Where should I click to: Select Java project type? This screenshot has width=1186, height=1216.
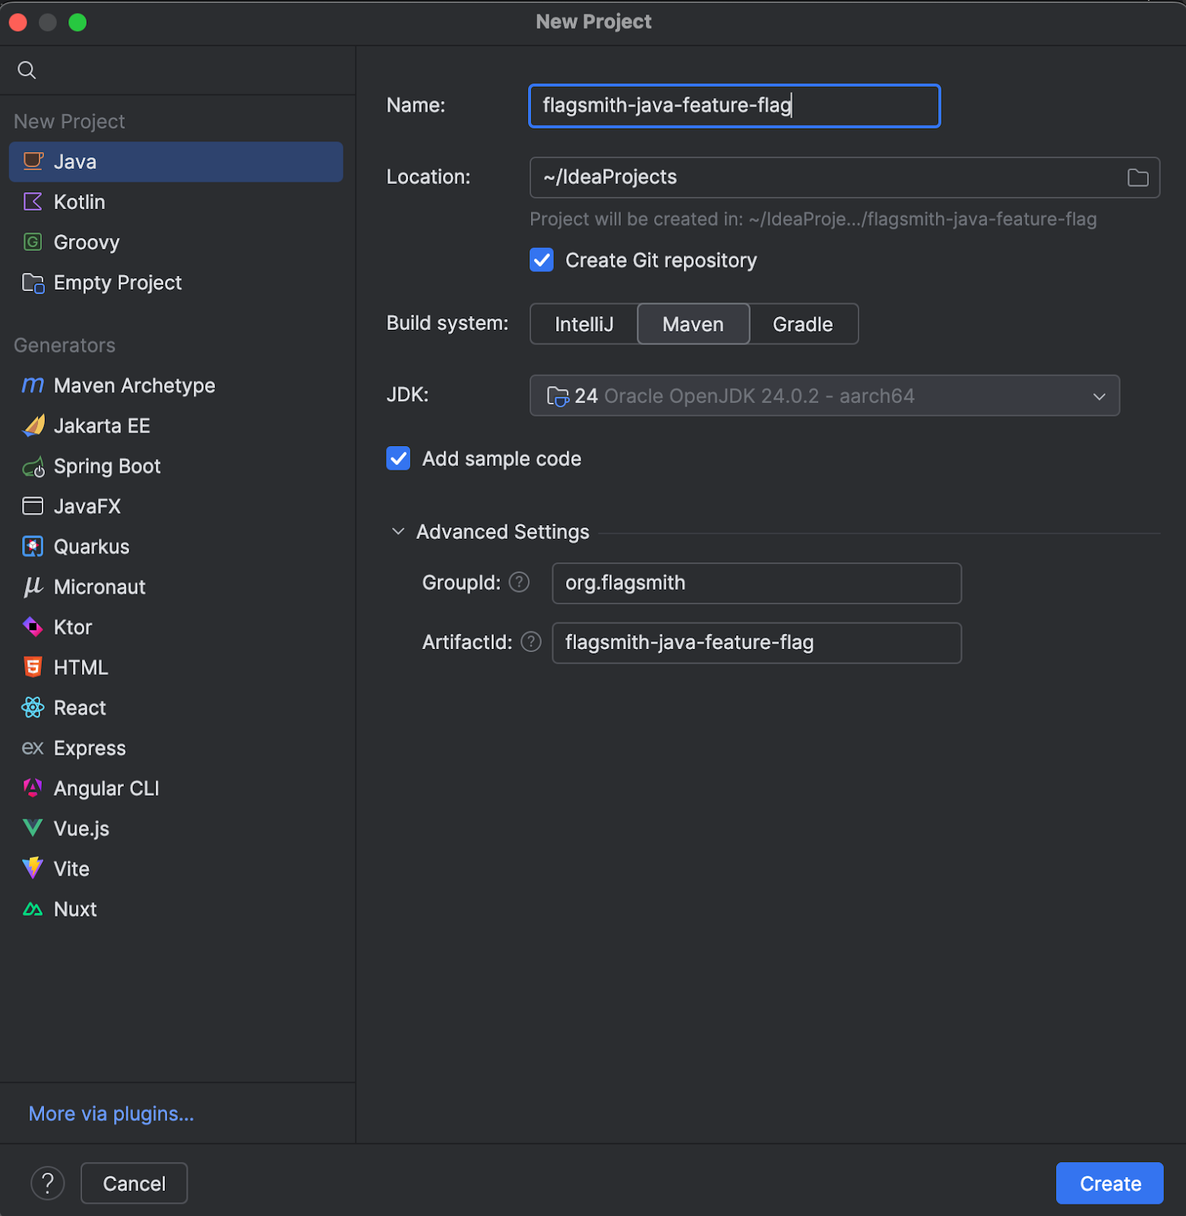point(176,162)
